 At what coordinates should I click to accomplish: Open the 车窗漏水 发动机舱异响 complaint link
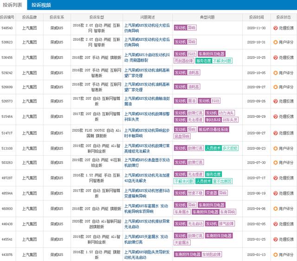point(146,209)
